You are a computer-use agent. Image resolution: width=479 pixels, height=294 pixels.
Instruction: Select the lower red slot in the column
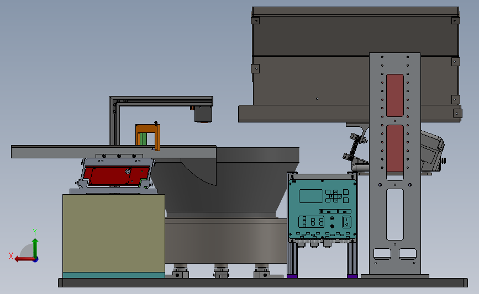pos(394,148)
